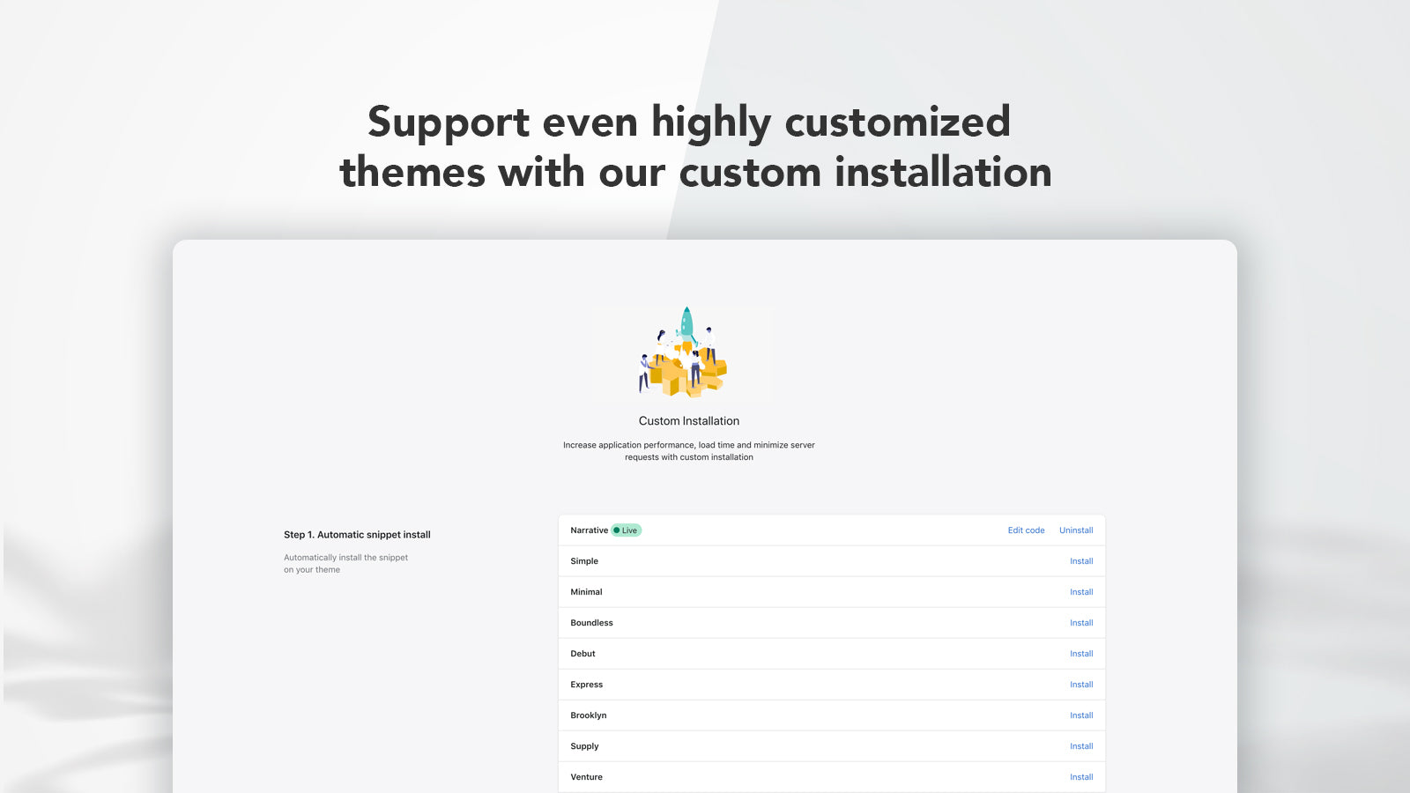Click the snippet install description text
Viewport: 1410px width, 793px height.
coord(345,563)
